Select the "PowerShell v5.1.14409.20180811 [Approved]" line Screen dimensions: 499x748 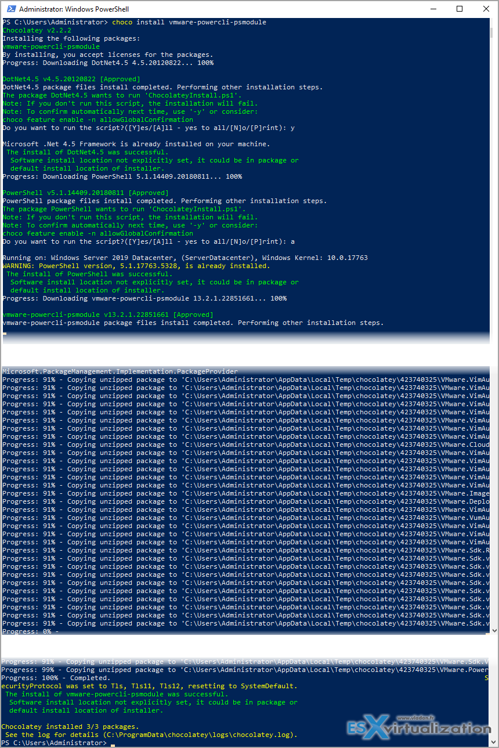(86, 193)
